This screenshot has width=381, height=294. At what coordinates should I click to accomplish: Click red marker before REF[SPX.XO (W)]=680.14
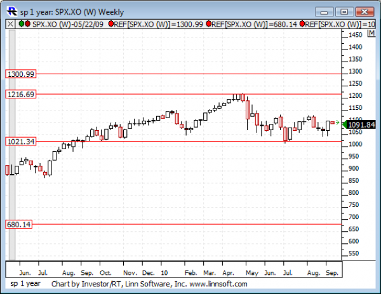coord(208,23)
